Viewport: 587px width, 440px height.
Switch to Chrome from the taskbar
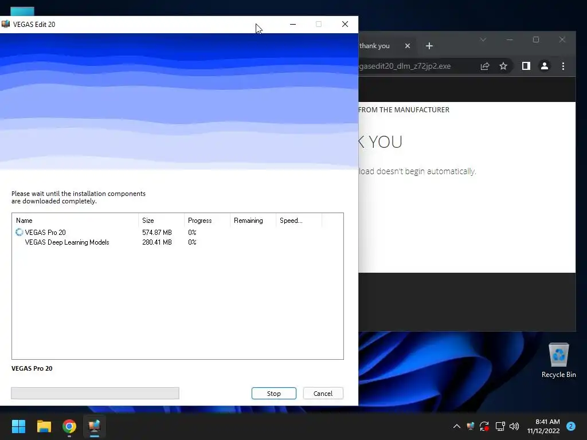click(x=69, y=426)
